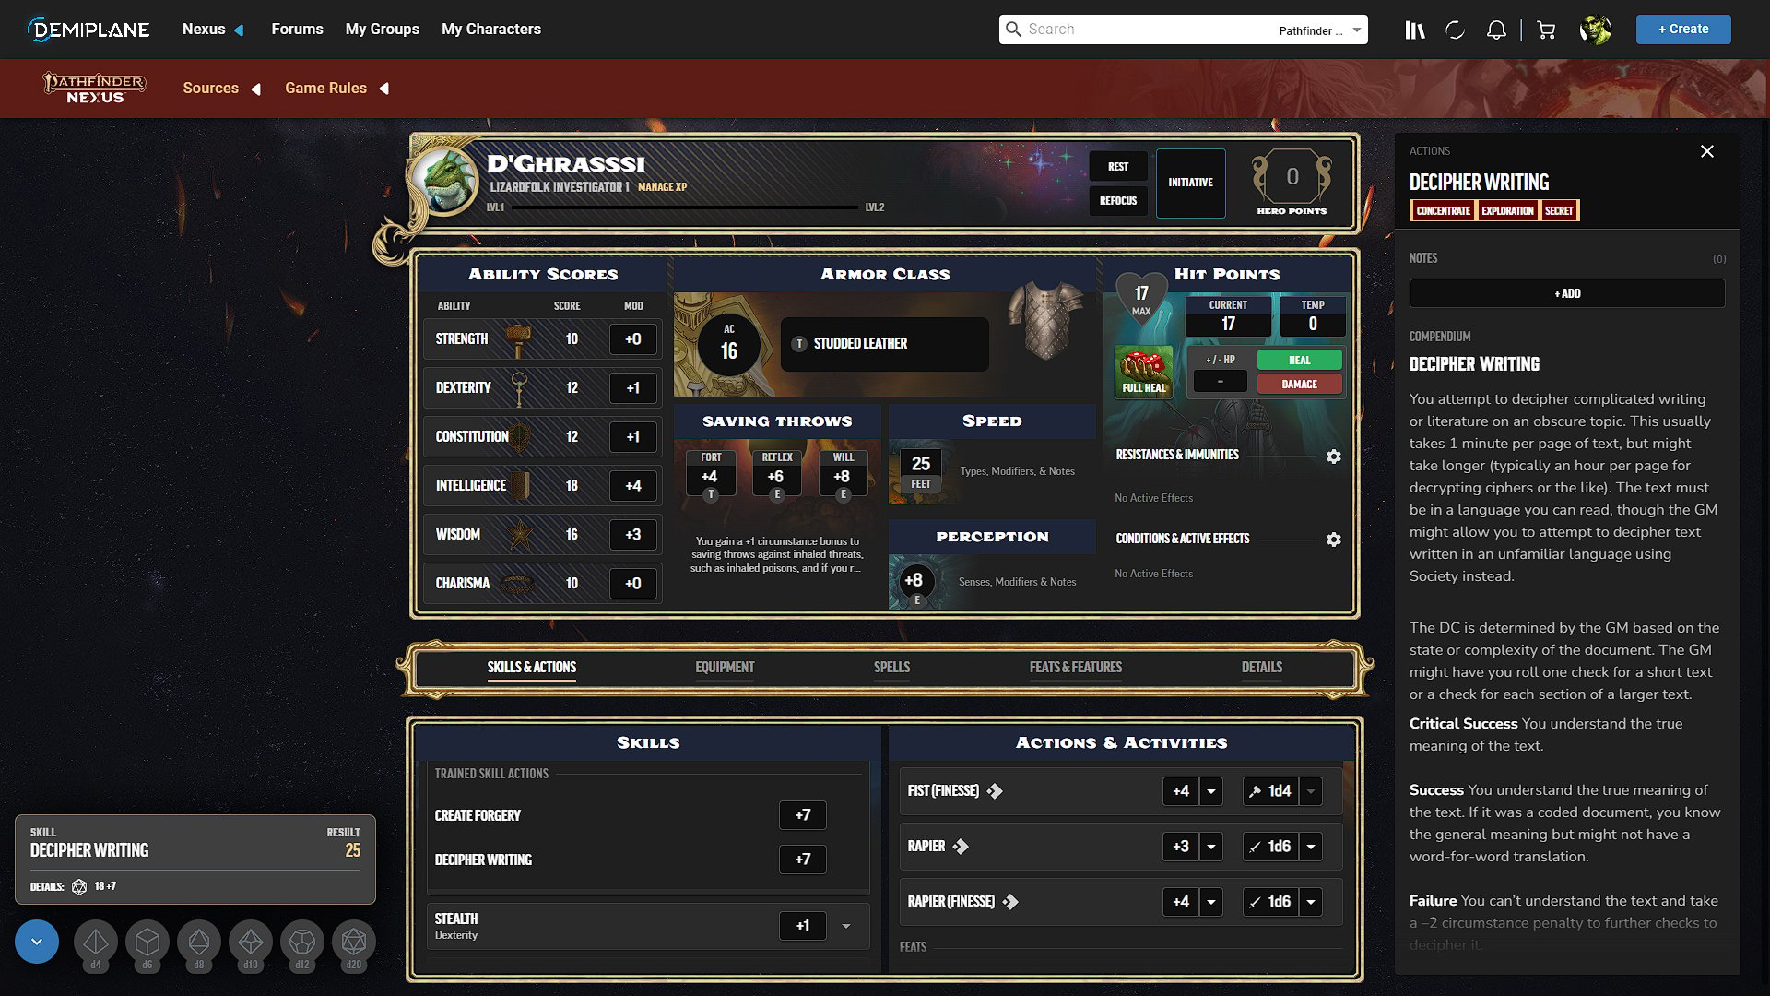Toggle the Refocus action
This screenshot has width=1770, height=996.
(x=1117, y=199)
